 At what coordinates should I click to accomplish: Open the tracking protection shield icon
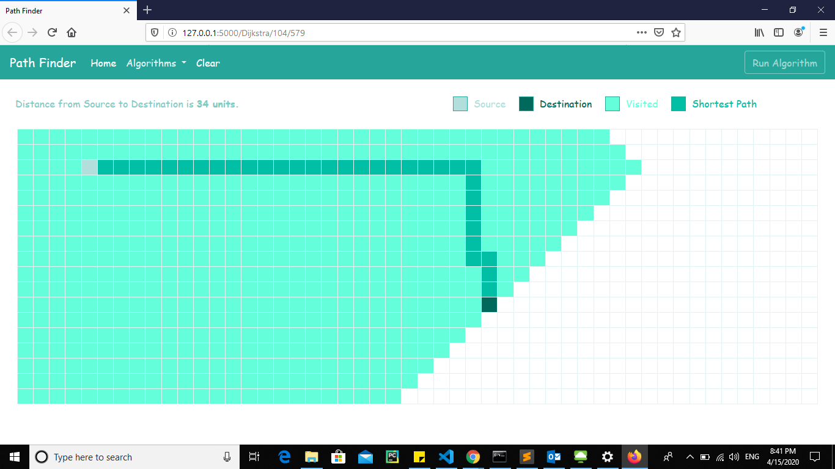click(x=155, y=32)
